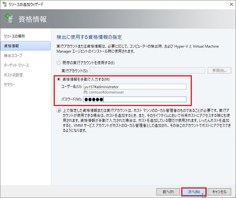Go back with the 前へ(P) button

point(168,192)
